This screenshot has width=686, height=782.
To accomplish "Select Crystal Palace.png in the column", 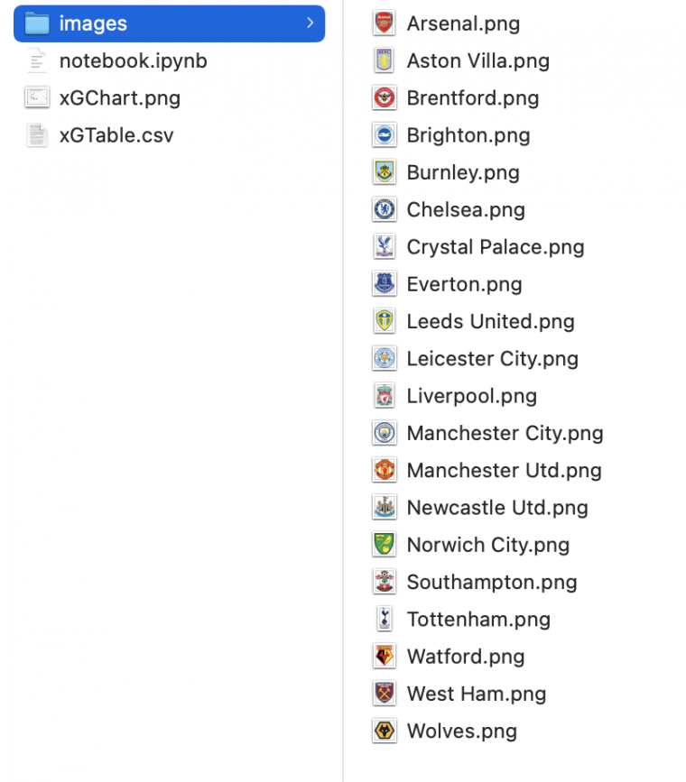I will (x=496, y=246).
